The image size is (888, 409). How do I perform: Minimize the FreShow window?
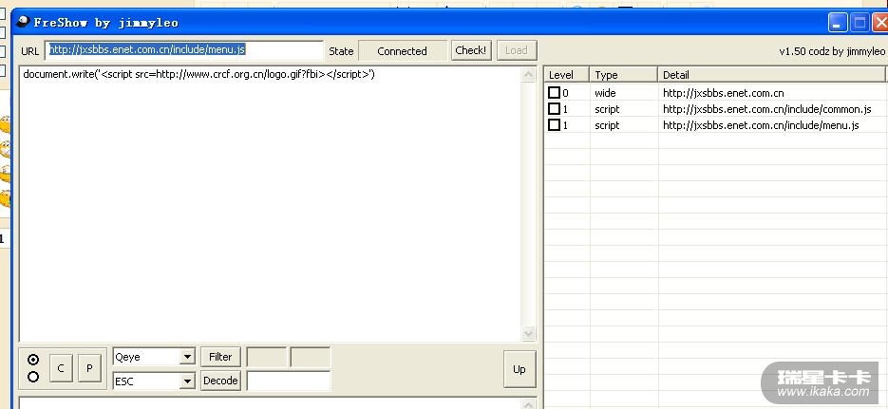839,23
